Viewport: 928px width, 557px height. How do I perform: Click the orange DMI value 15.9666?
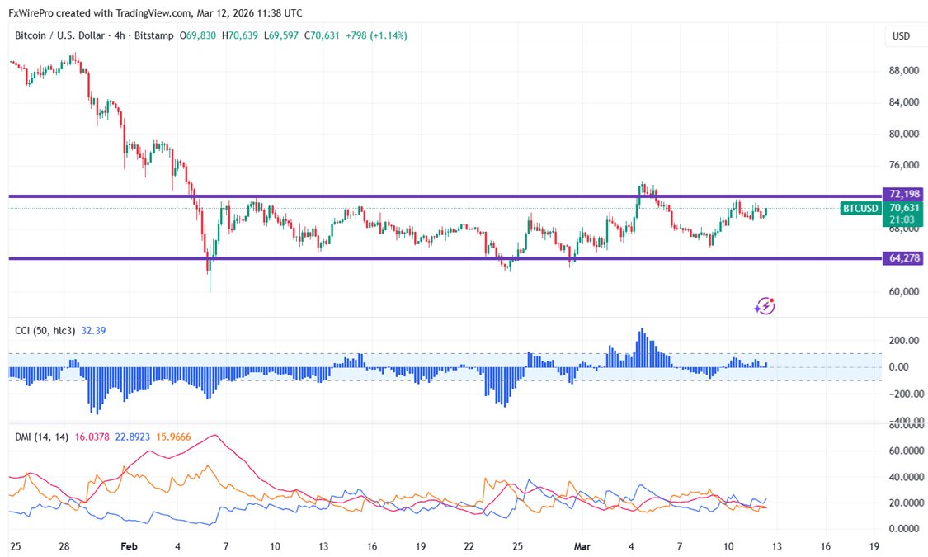pos(173,437)
